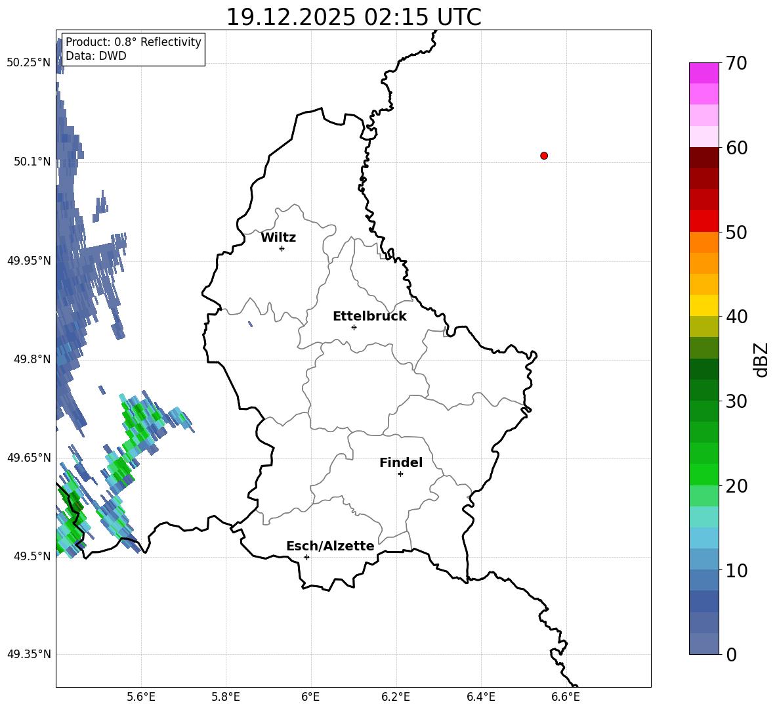Click the 5.6°E longitude label
This screenshot has height=710, width=777.
140,697
